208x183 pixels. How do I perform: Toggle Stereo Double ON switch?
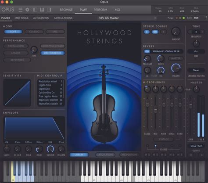coord(155,32)
